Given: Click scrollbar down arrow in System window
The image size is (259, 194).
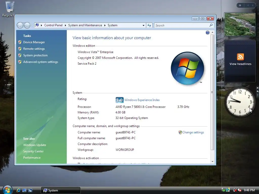Looking at the screenshot, I should point(212,161).
